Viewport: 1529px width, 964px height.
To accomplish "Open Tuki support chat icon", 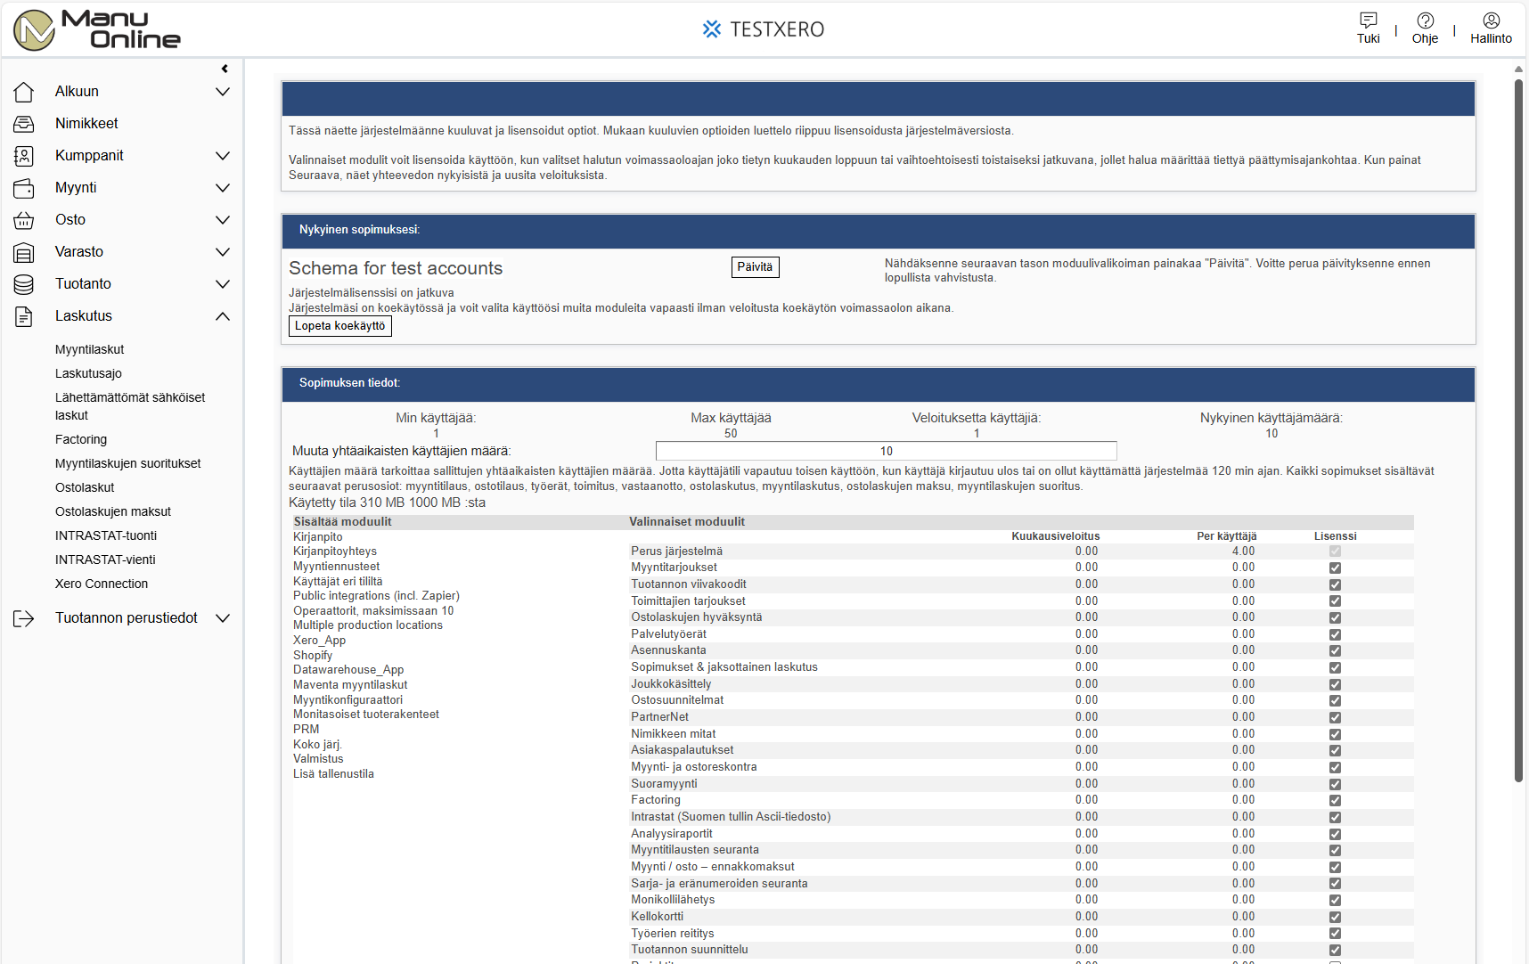I will click(x=1369, y=20).
